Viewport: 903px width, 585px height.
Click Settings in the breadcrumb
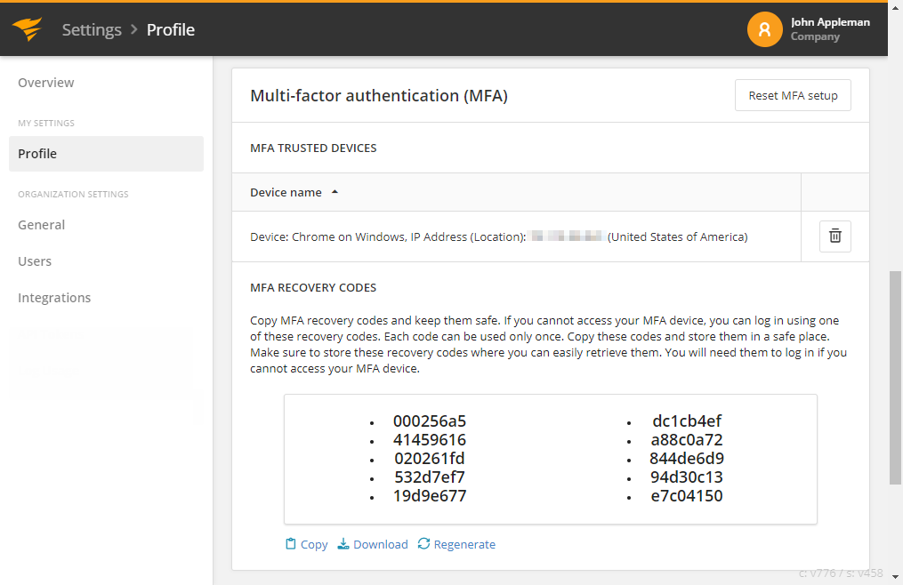[x=92, y=29]
